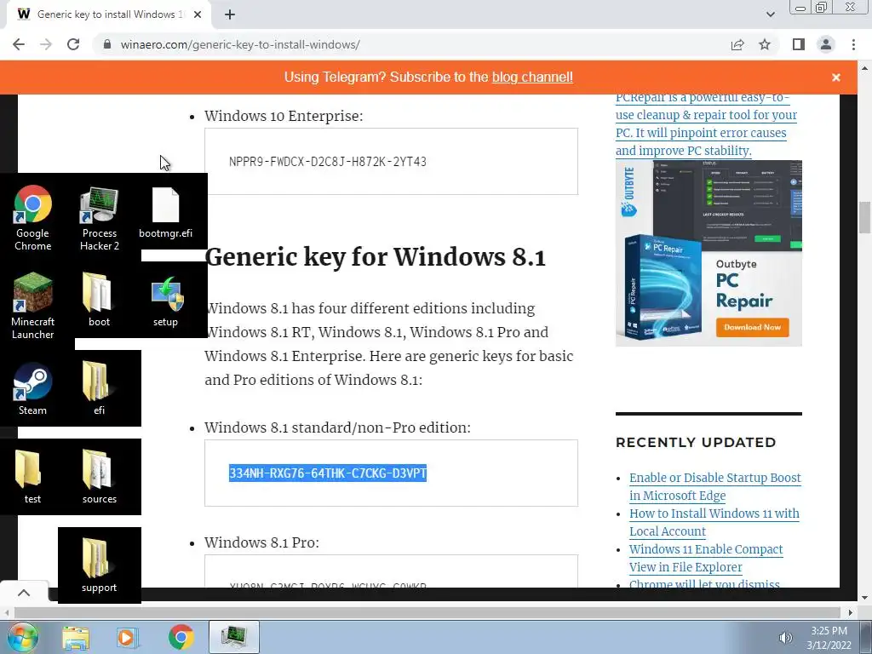
Task: Open the Chrome three-dot menu
Action: pos(853,44)
